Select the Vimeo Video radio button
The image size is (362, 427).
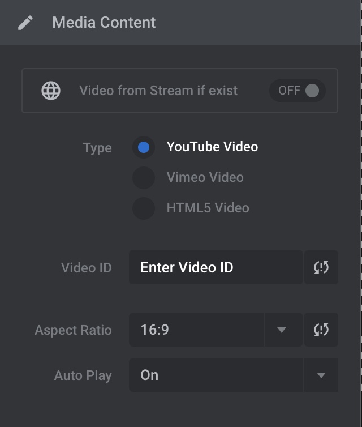coord(144,178)
